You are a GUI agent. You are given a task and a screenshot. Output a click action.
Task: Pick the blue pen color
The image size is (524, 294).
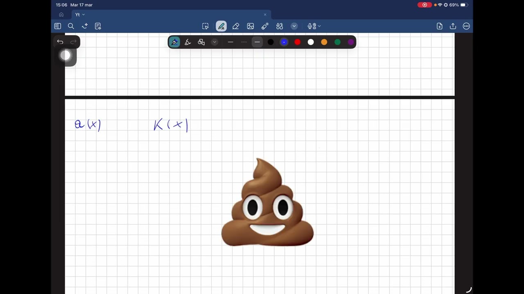click(x=284, y=42)
